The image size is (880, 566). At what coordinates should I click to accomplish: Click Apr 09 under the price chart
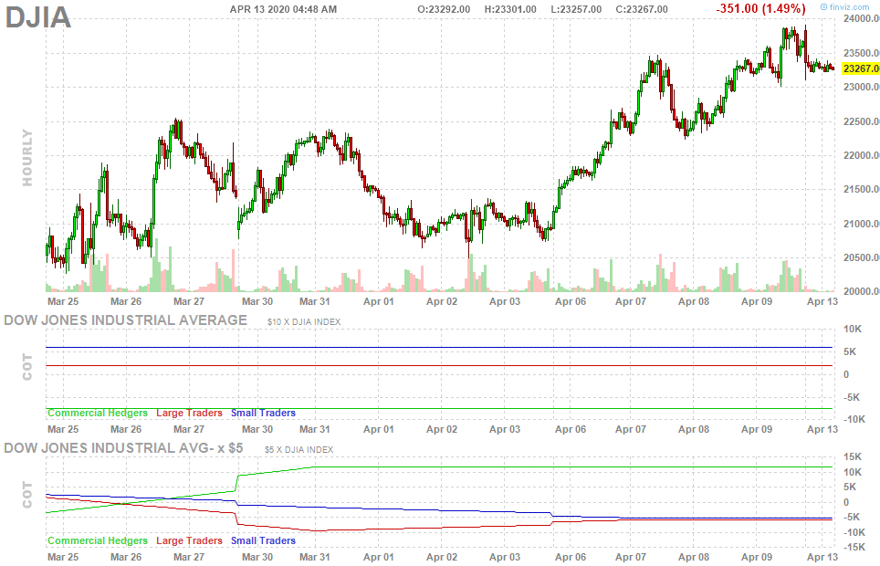(757, 301)
